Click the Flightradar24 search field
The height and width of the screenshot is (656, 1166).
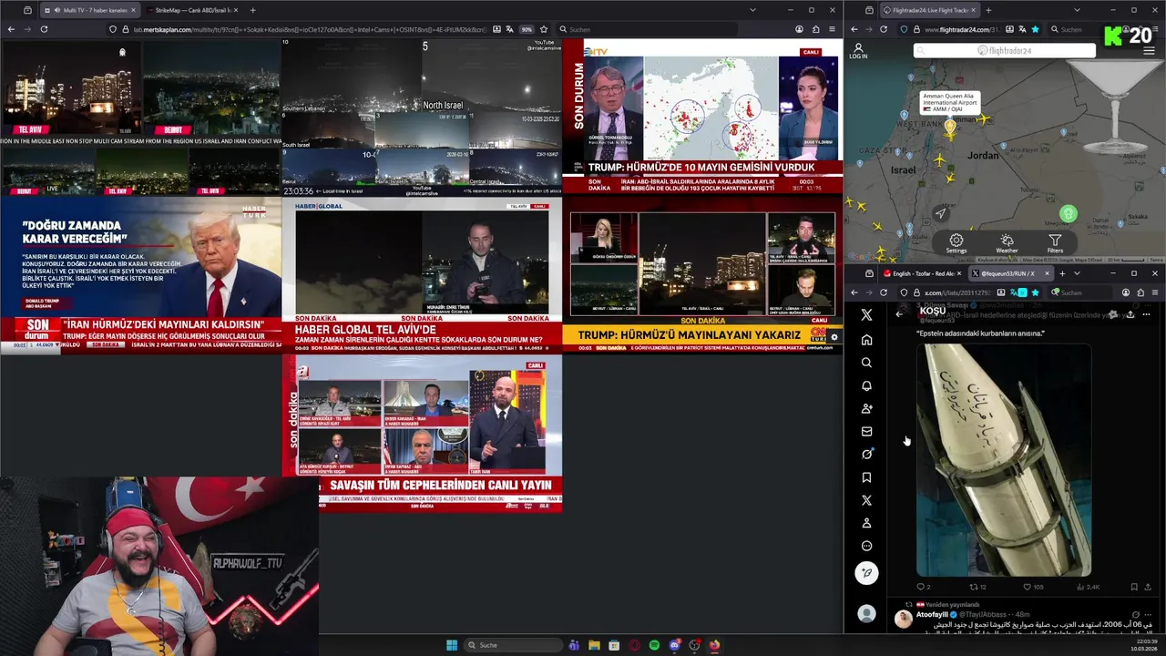[x=1004, y=51]
